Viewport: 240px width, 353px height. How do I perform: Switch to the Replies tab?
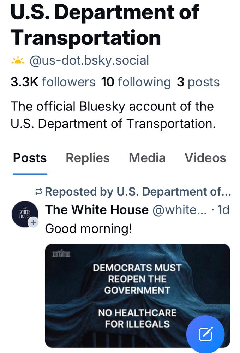click(x=88, y=158)
